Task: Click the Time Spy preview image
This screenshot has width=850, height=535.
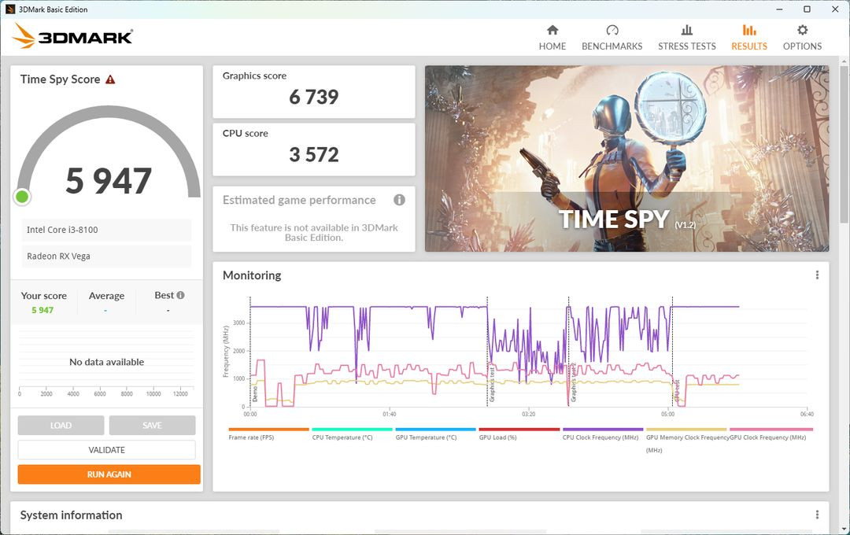Action: pyautogui.click(x=626, y=157)
